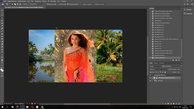Open the History panel menu
Image resolution: width=194 pixels, height=109 pixels.
(181, 8)
